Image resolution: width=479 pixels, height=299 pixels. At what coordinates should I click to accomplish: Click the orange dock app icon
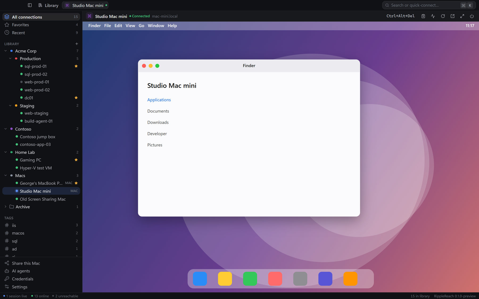350,279
